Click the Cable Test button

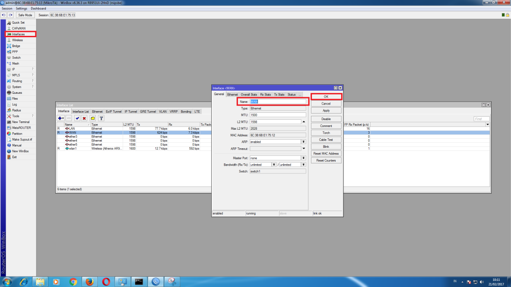[x=326, y=140]
